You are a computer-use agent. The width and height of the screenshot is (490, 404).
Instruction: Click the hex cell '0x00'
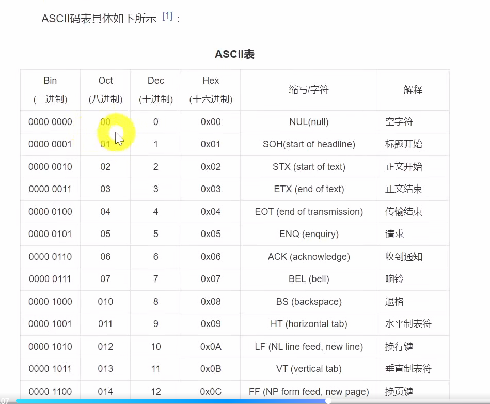(211, 121)
